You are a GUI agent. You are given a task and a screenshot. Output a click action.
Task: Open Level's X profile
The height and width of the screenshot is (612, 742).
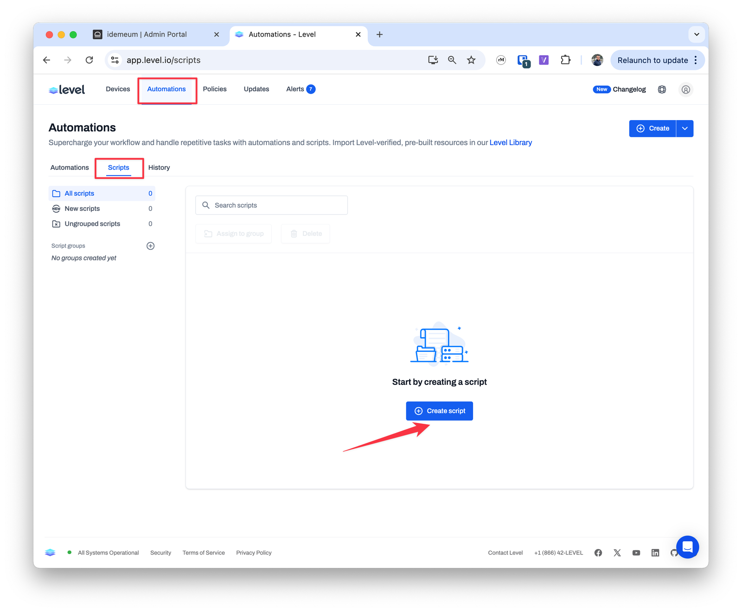coord(617,553)
